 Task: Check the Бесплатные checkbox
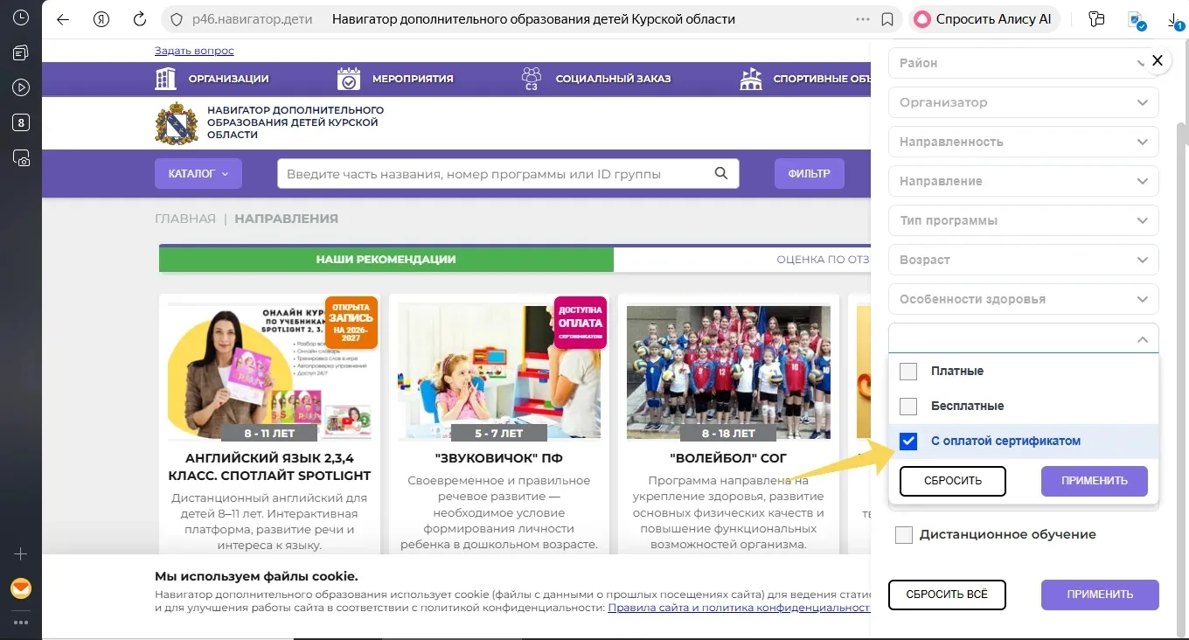point(908,407)
